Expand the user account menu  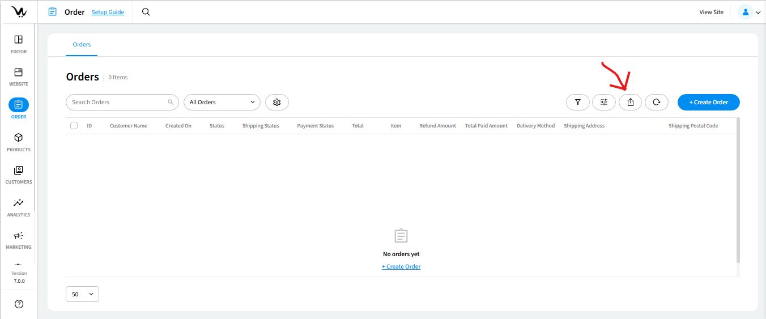pyautogui.click(x=750, y=12)
